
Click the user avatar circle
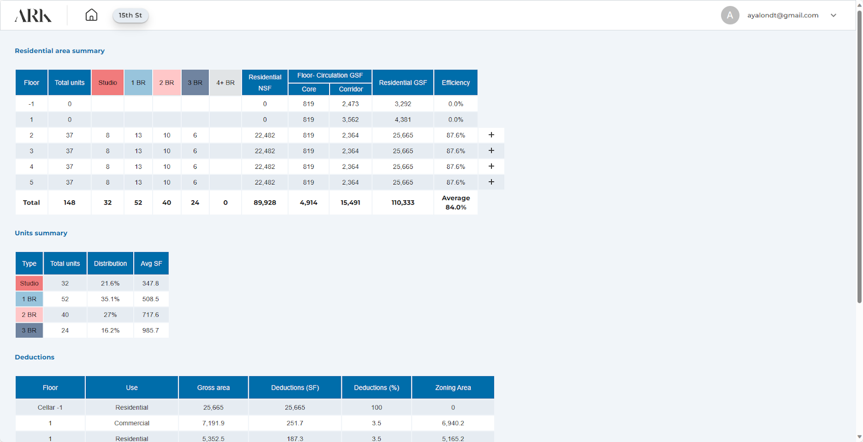730,15
